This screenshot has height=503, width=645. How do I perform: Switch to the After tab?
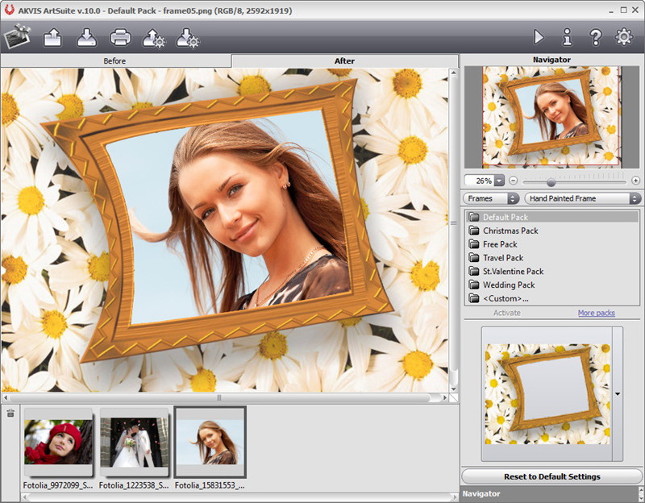coord(344,60)
